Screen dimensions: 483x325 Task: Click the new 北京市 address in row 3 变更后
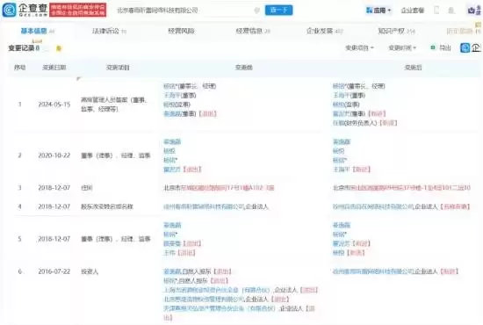coord(401,188)
